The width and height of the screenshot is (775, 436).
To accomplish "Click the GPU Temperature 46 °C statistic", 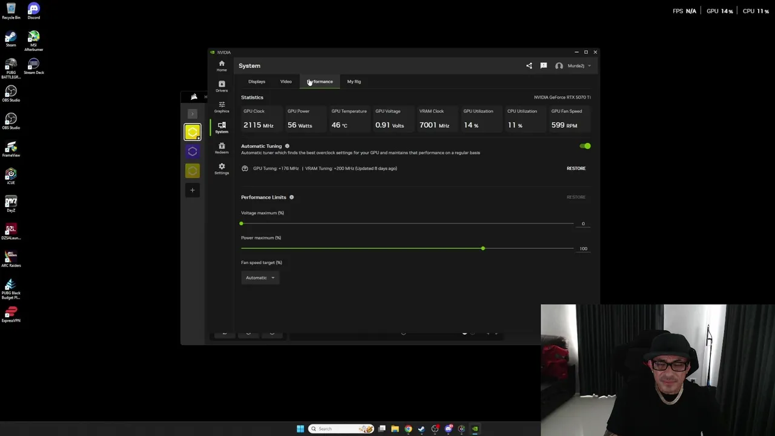I will [349, 119].
